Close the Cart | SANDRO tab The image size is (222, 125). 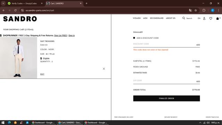pyautogui.click(x=81, y=3)
